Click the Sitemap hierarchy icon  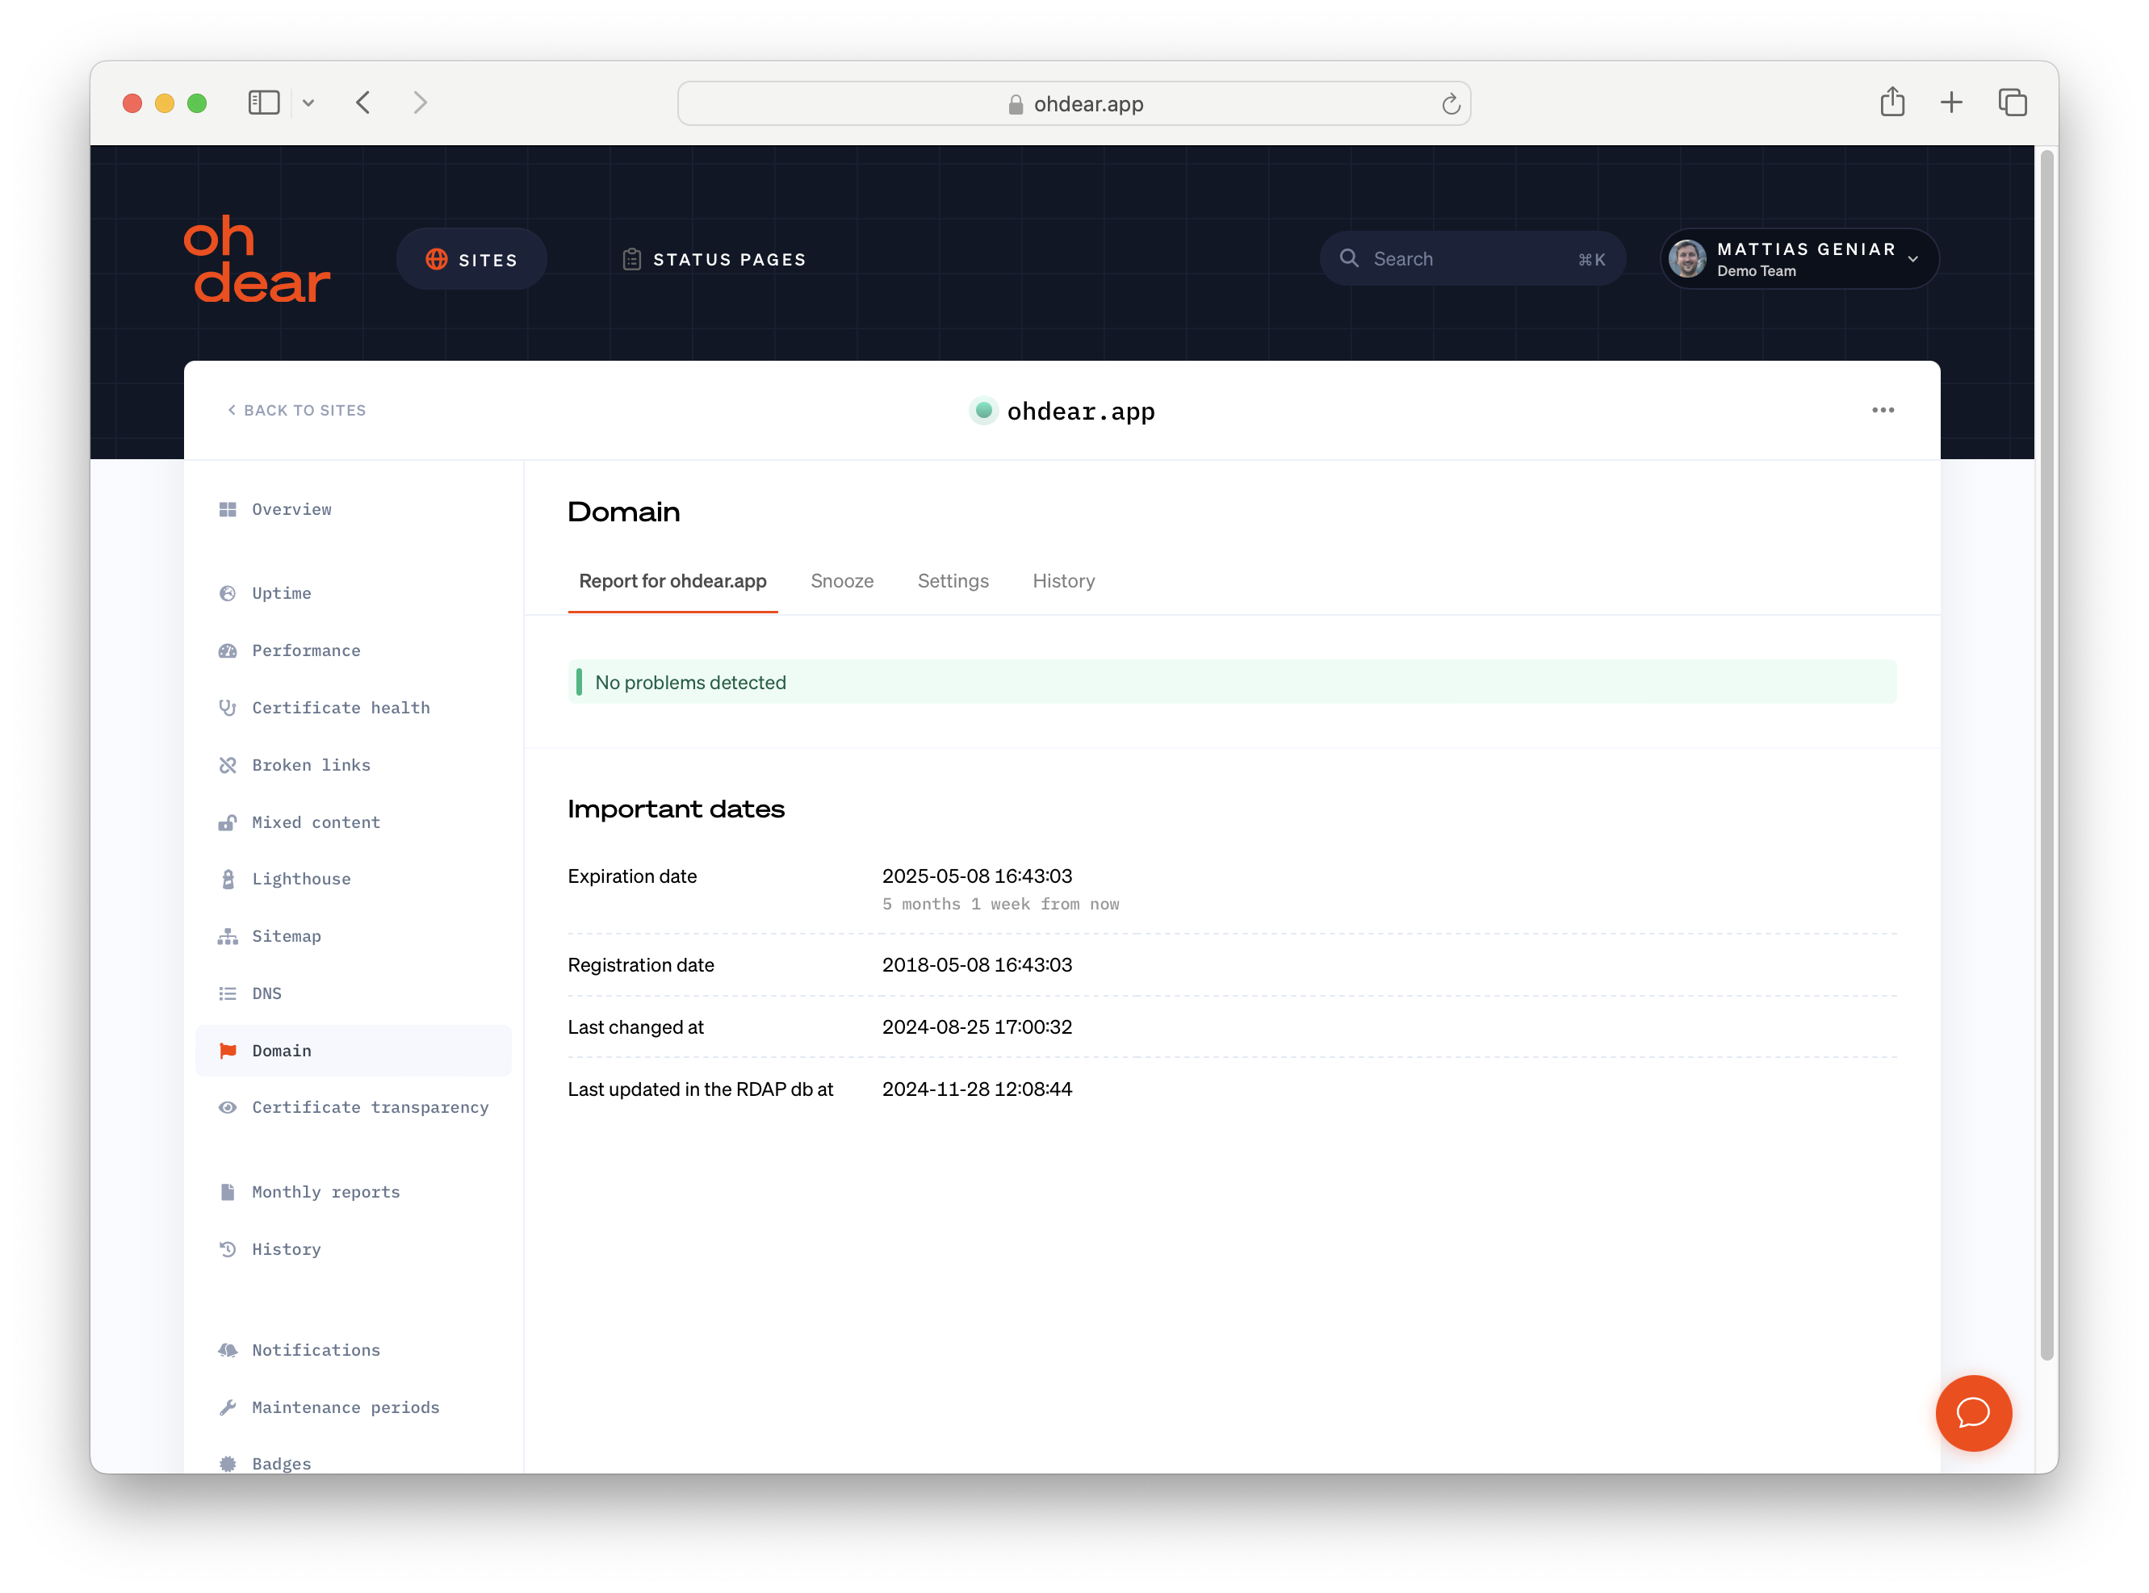click(228, 936)
